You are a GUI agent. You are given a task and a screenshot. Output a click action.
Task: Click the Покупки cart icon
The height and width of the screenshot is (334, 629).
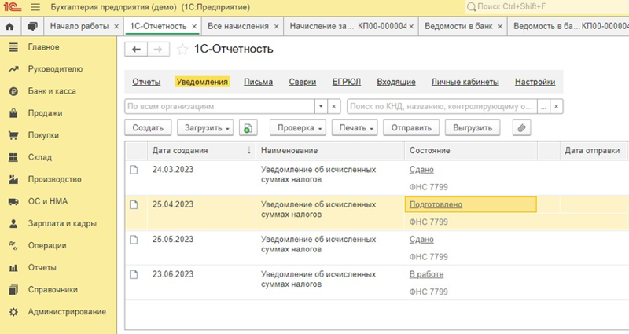(x=13, y=135)
